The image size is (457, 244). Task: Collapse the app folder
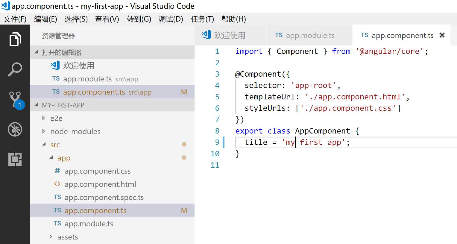(51, 157)
